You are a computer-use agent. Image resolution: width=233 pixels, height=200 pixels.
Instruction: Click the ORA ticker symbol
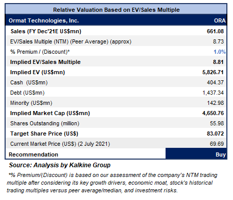(220, 20)
